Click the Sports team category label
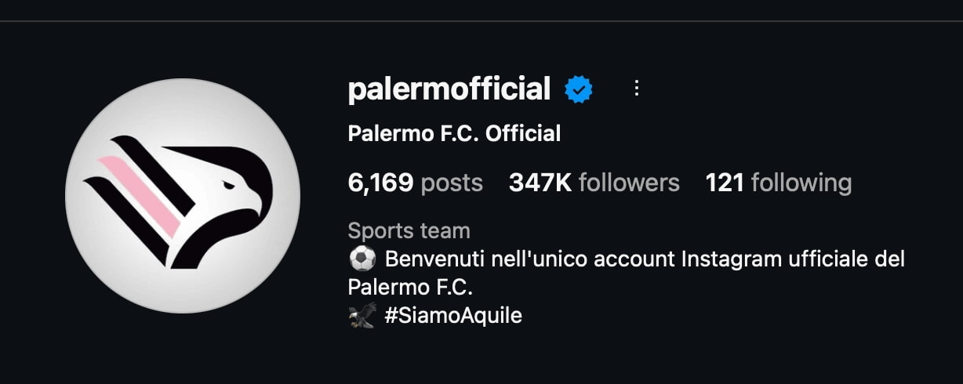This screenshot has height=384, width=963. (x=409, y=231)
